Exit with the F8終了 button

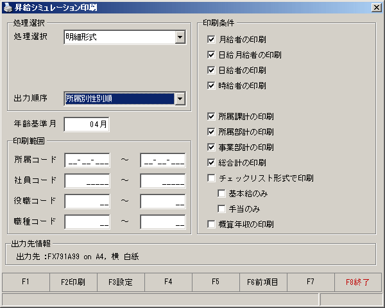coord(358,282)
